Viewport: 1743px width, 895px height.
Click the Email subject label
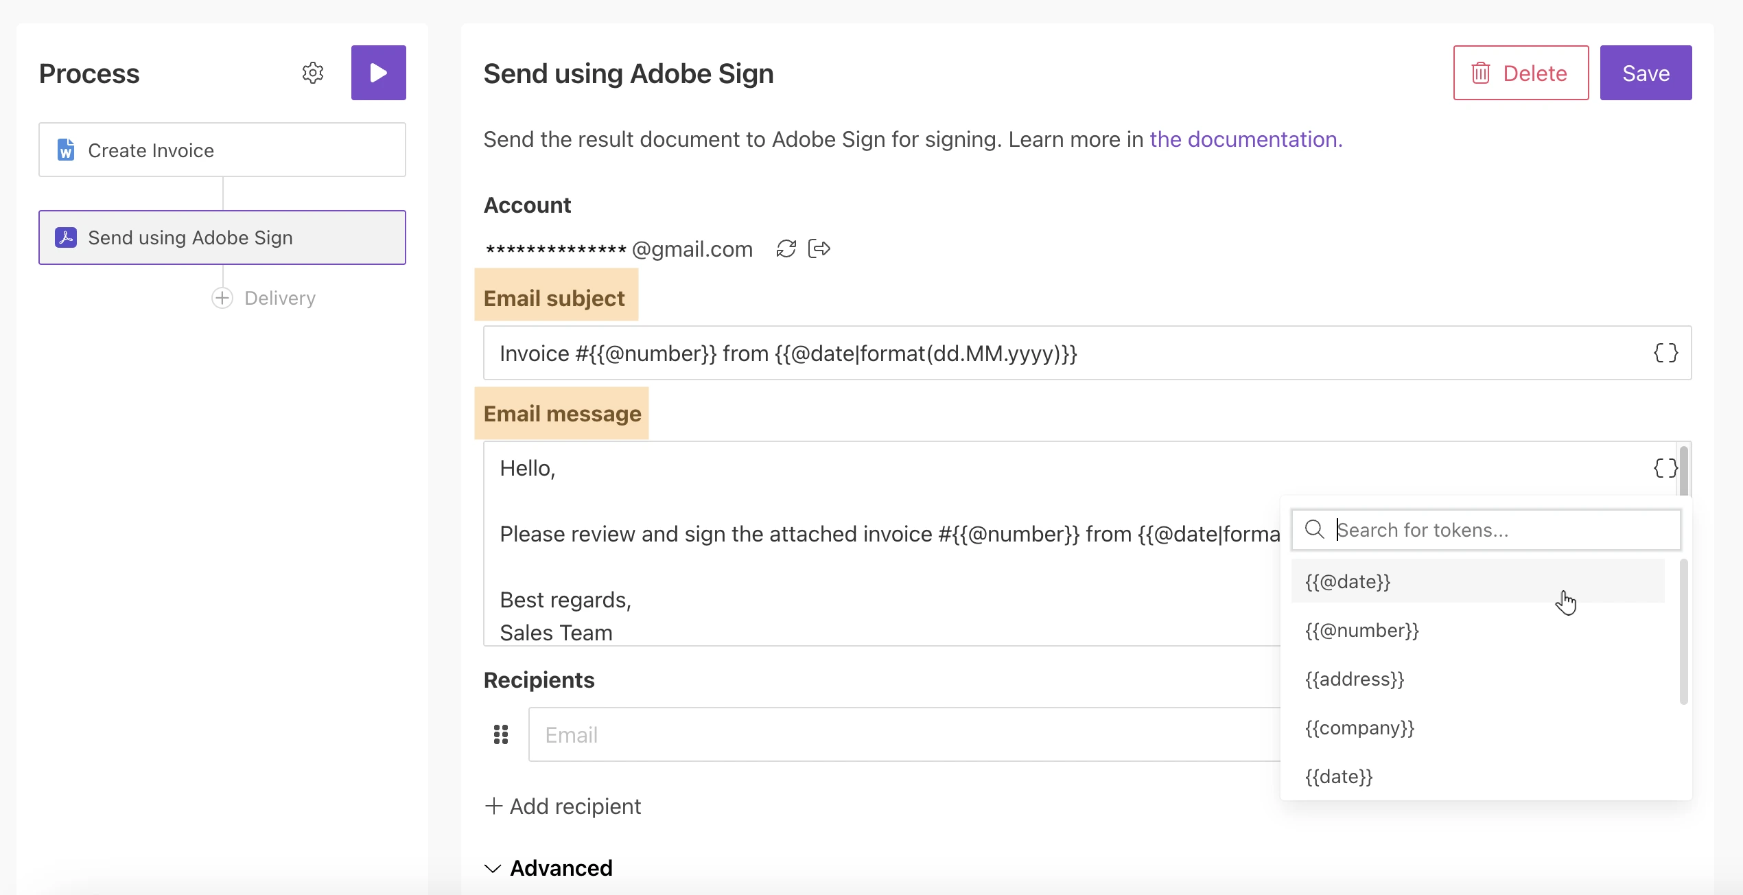554,298
